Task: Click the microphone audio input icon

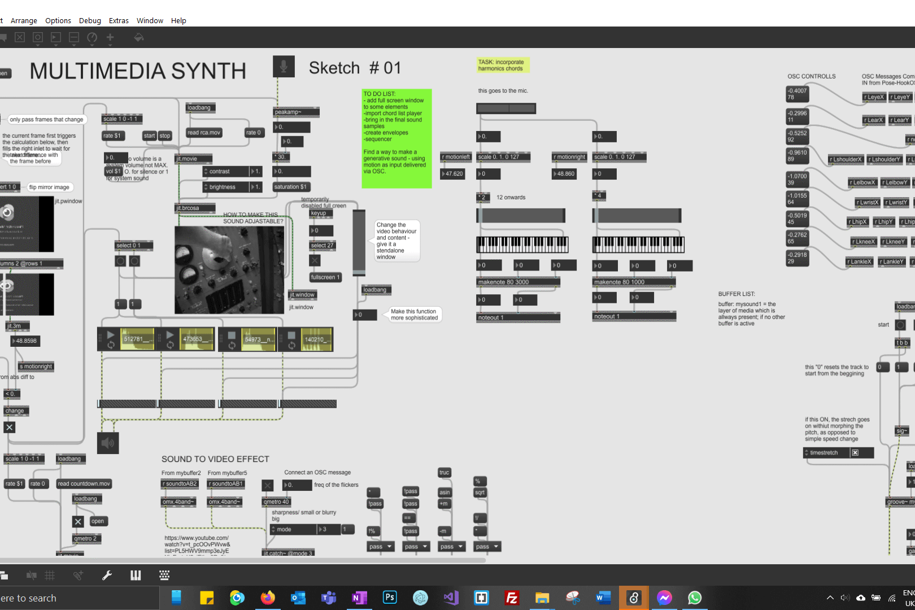Action: coord(284,66)
